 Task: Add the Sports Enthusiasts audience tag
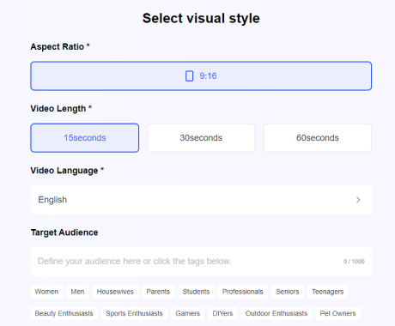click(x=134, y=313)
